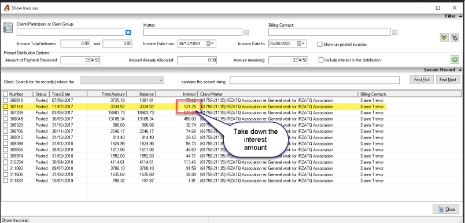Open the Invoice Date to calendar picker
Image resolution: width=465 pixels, height=223 pixels.
(x=301, y=43)
